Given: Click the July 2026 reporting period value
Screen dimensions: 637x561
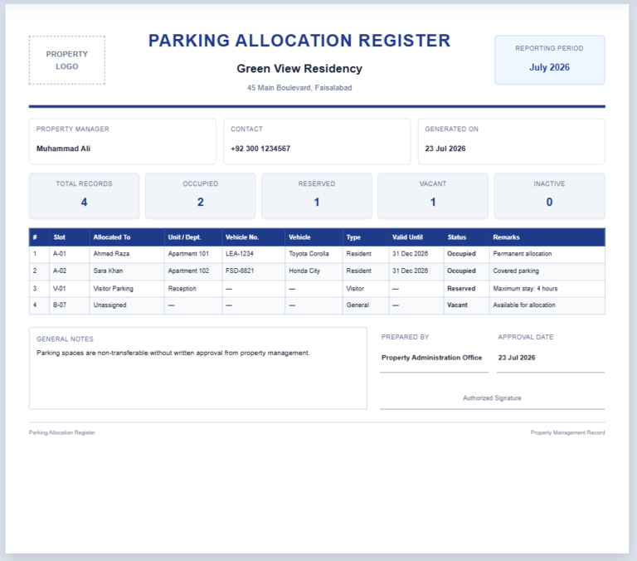Looking at the screenshot, I should click(549, 67).
